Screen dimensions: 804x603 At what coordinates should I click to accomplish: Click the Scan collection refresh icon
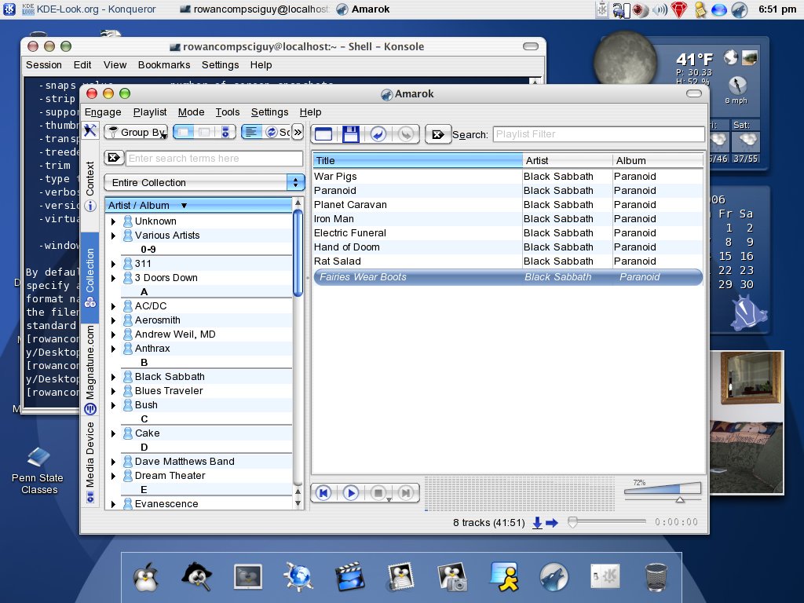point(271,132)
